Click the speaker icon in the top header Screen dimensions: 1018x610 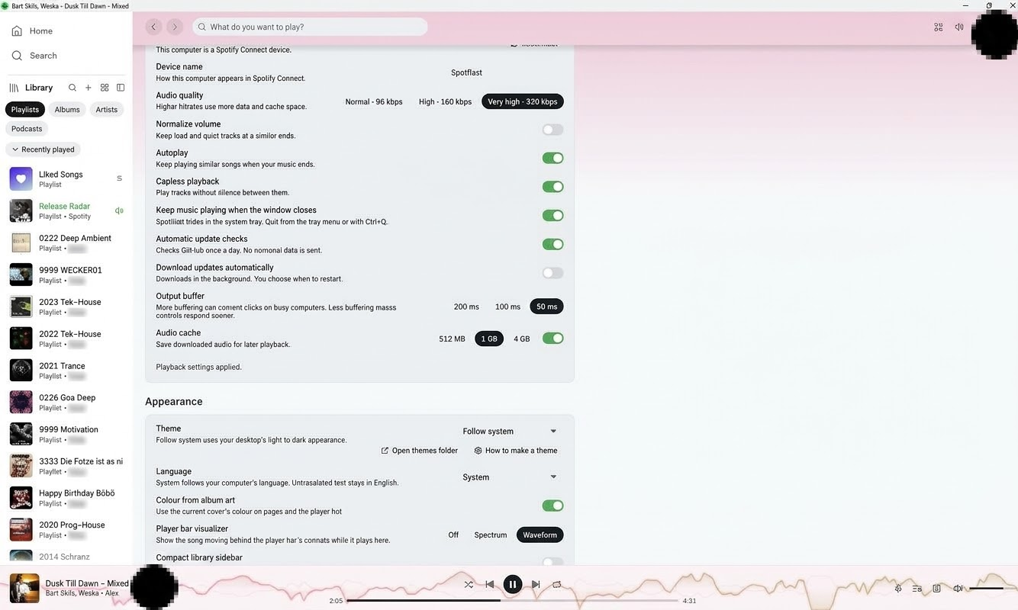[959, 27]
